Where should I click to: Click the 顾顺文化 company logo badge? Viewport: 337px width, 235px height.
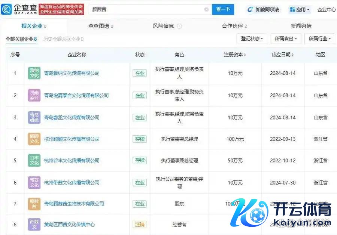34,139
